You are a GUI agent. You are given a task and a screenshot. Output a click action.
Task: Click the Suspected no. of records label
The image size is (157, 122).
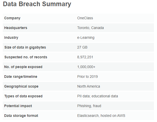26,57
